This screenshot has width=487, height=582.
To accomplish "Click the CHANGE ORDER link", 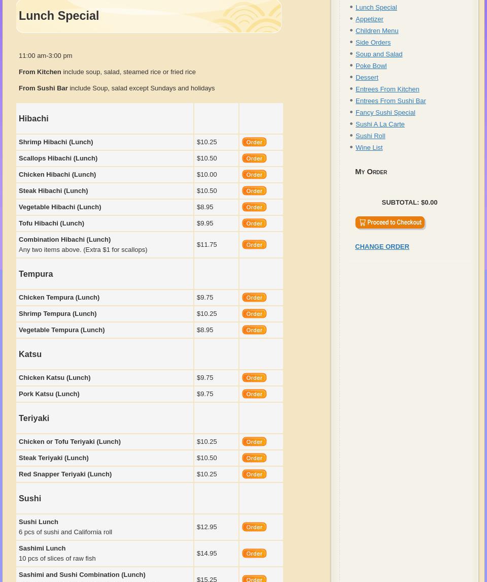I will (382, 247).
